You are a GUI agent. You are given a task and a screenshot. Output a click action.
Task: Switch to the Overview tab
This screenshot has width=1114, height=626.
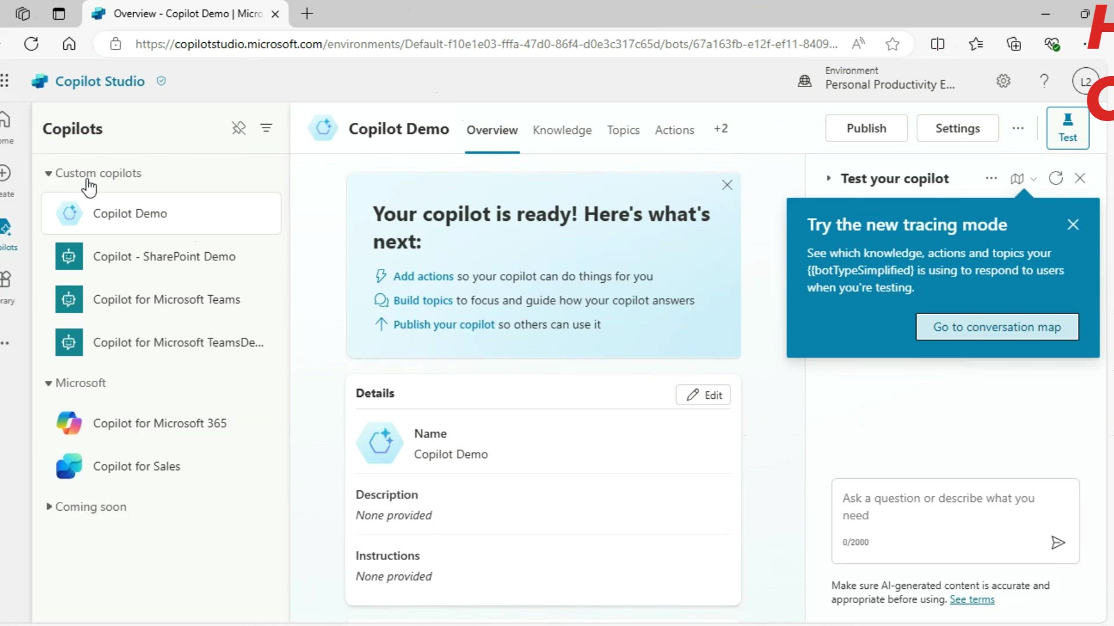(x=492, y=130)
